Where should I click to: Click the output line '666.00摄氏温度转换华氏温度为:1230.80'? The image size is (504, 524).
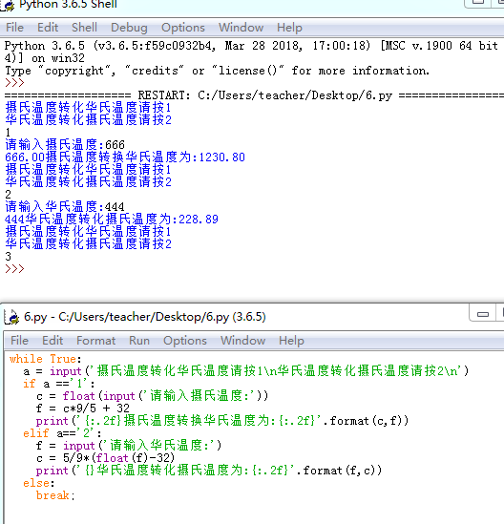125,157
